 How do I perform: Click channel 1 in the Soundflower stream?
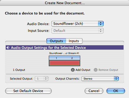(56, 58)
